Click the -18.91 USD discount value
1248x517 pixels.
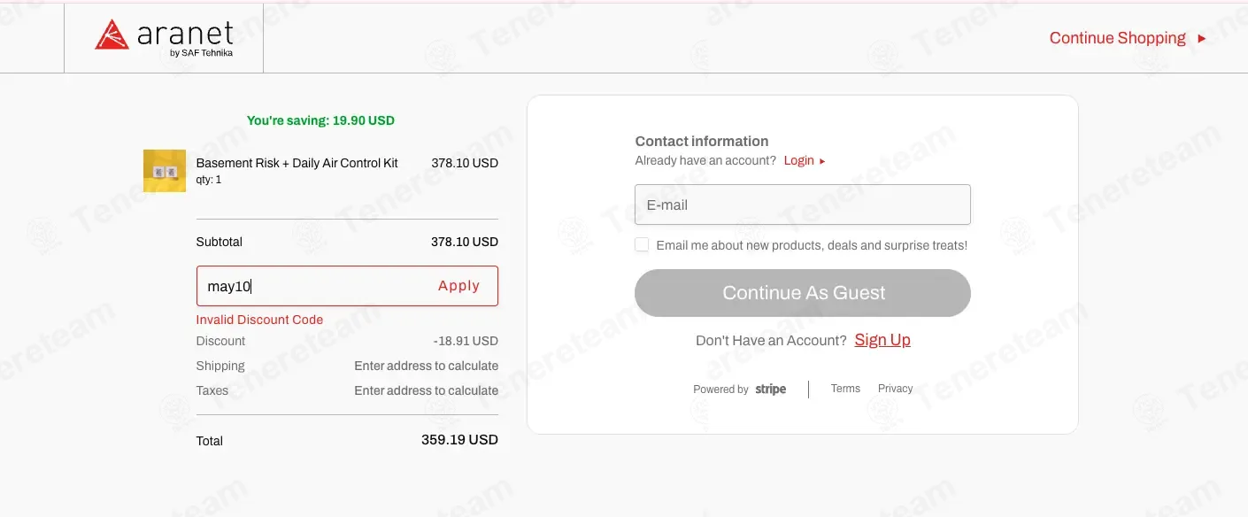[x=466, y=341]
